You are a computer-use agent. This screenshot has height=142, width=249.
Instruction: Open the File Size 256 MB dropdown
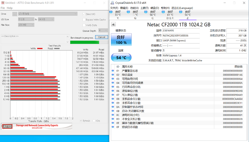pos(26,25)
